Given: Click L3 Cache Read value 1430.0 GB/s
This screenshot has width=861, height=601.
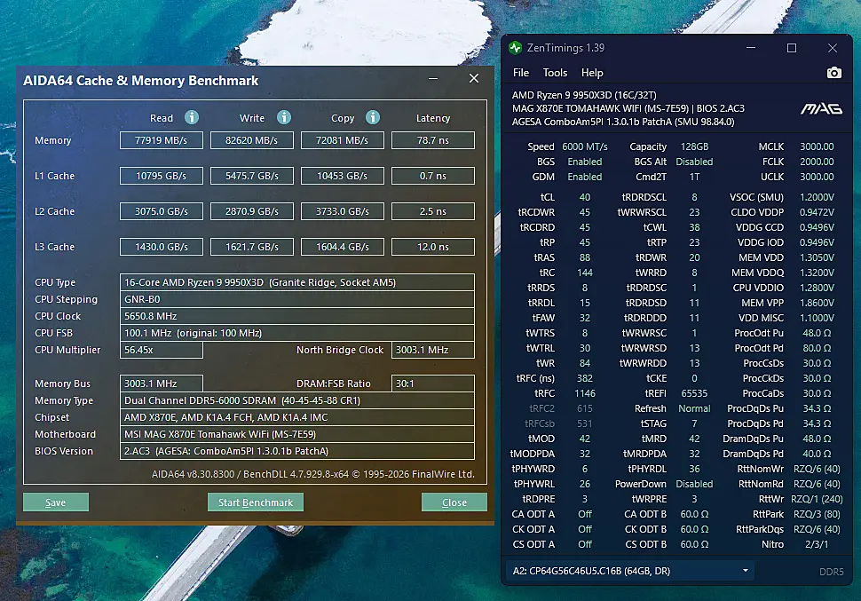Looking at the screenshot, I should pyautogui.click(x=162, y=247).
